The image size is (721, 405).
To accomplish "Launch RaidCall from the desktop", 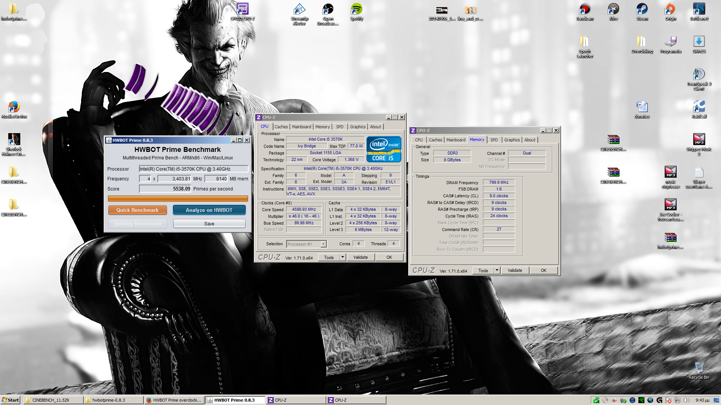I will [699, 109].
